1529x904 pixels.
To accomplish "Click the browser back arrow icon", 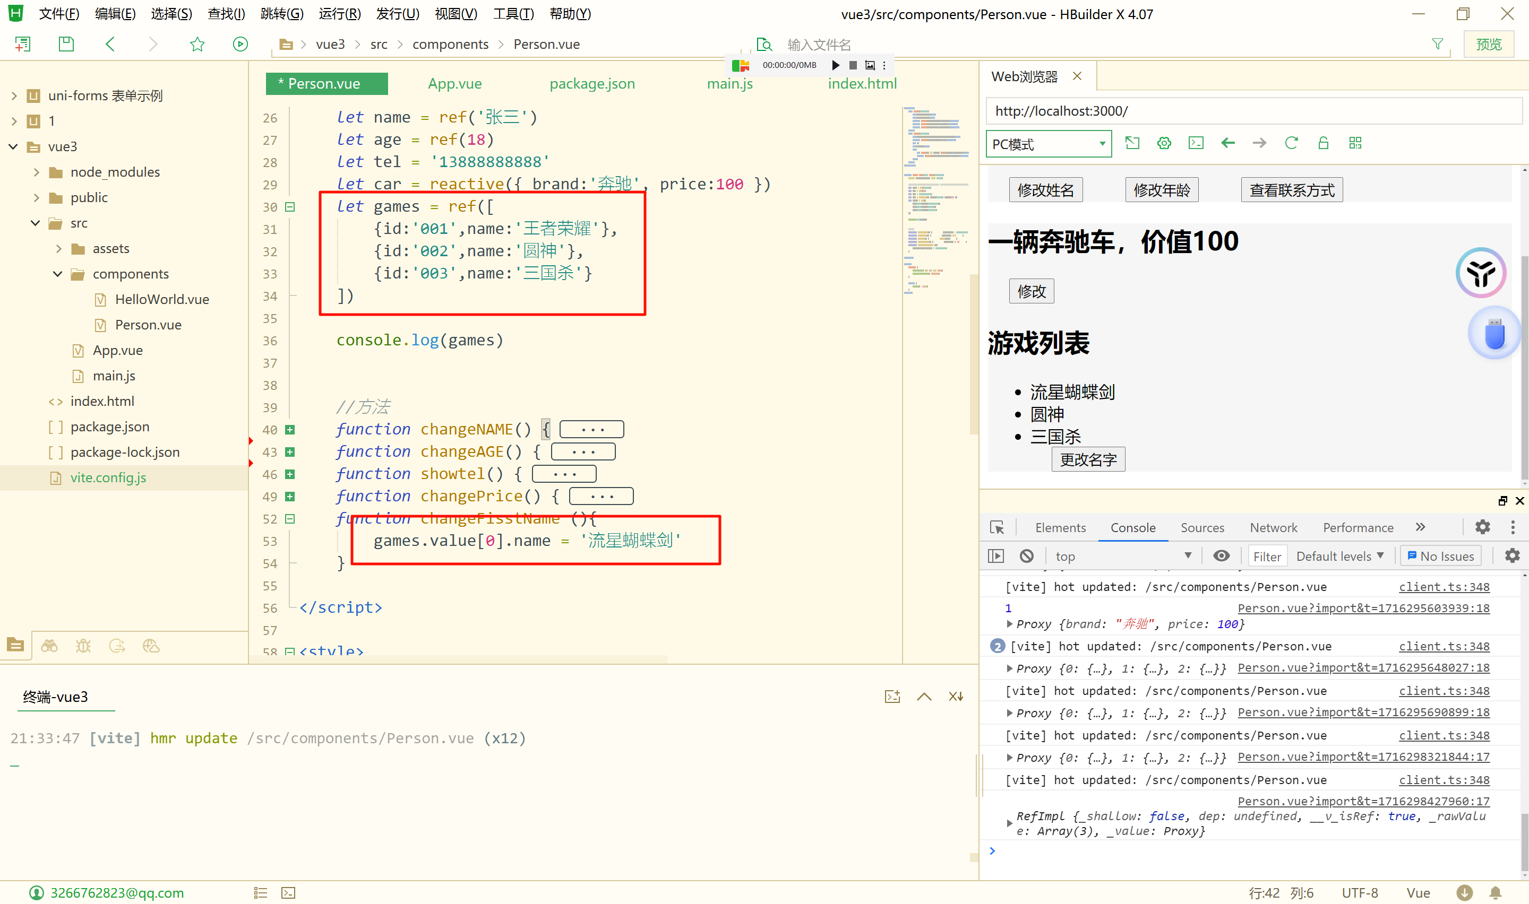I will point(1227,143).
